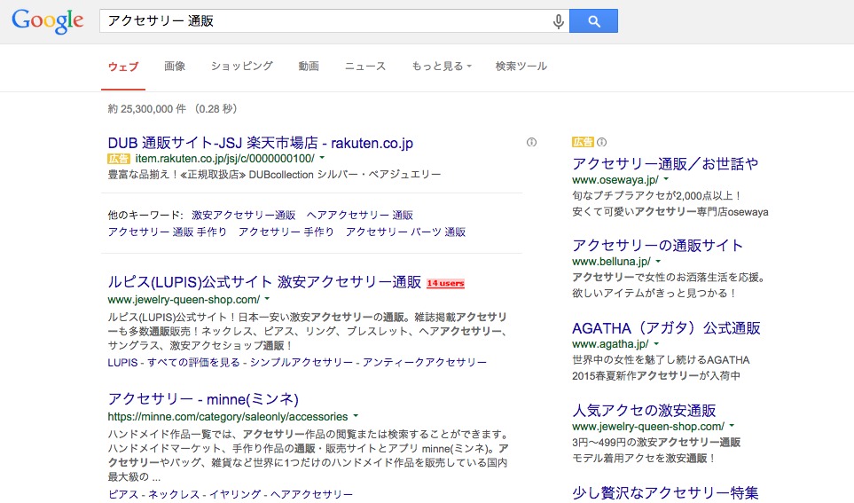This screenshot has width=854, height=503.
Task: Open DUB 通販サイト-JSJ 楽天市場店 ad link
Action: (261, 143)
